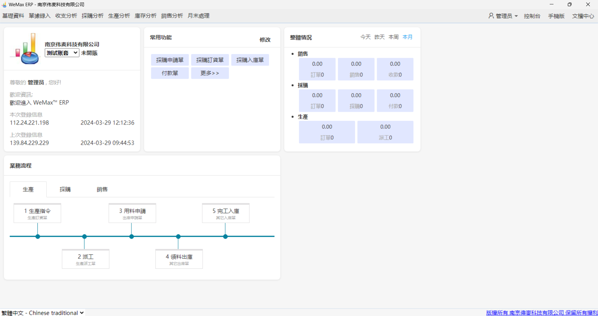Switch to the 採購 workflow tab

65,189
